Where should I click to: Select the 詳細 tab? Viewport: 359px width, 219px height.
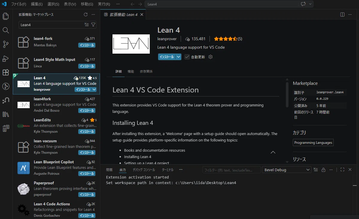coord(118,72)
